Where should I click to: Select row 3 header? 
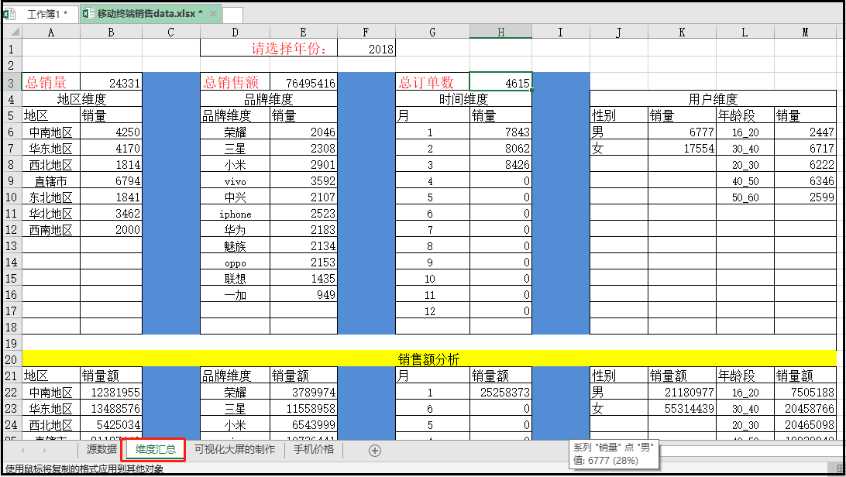click(x=12, y=82)
